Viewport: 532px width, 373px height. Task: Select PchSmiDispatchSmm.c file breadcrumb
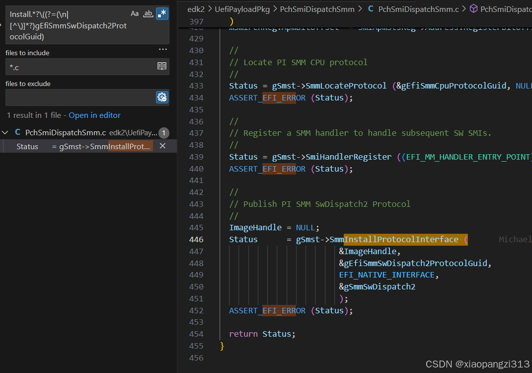[418, 9]
